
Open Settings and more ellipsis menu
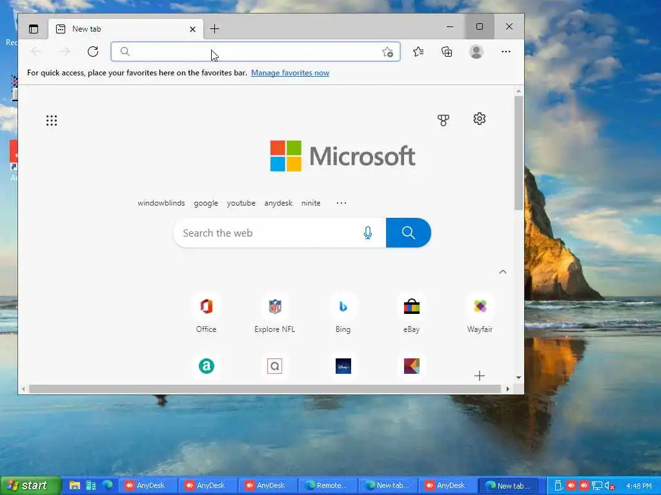506,52
